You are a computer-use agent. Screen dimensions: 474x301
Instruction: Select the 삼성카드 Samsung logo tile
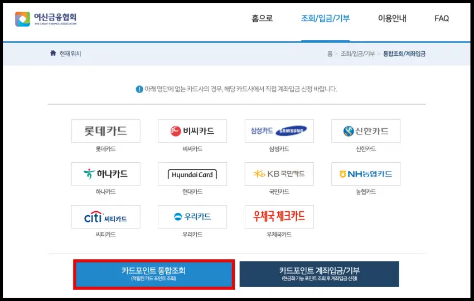279,131
